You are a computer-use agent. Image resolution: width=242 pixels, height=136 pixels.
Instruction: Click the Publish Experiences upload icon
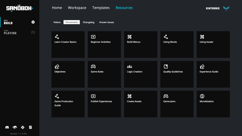click(93, 96)
